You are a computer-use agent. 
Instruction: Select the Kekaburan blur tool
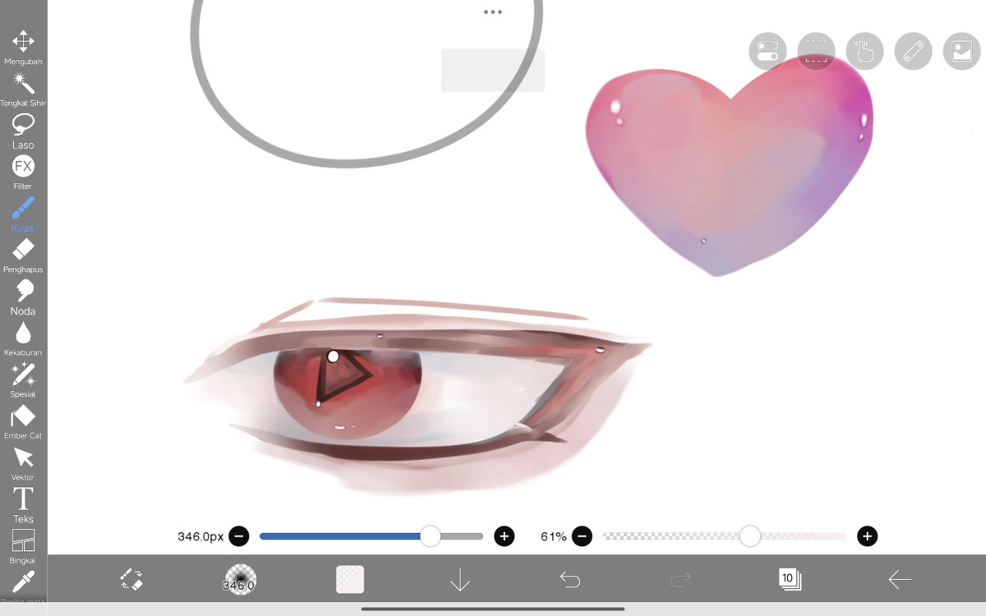23,339
